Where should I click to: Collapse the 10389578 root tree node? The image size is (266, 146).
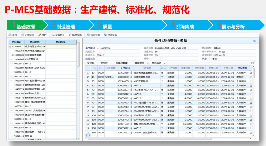[10, 46]
